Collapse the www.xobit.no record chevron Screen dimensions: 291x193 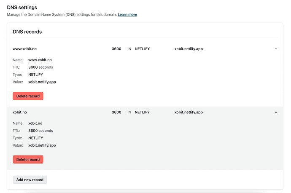(x=276, y=49)
